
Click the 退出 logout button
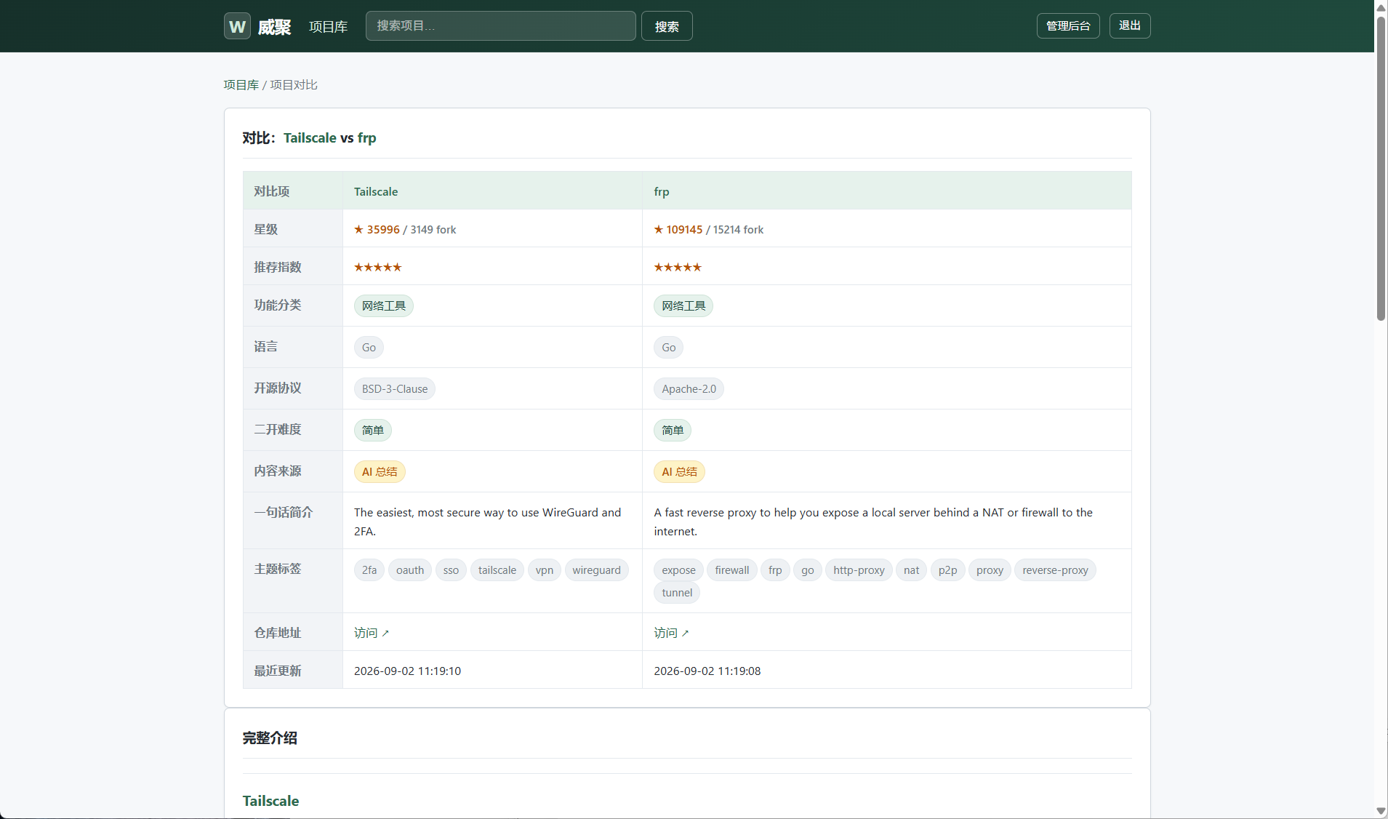pos(1130,26)
